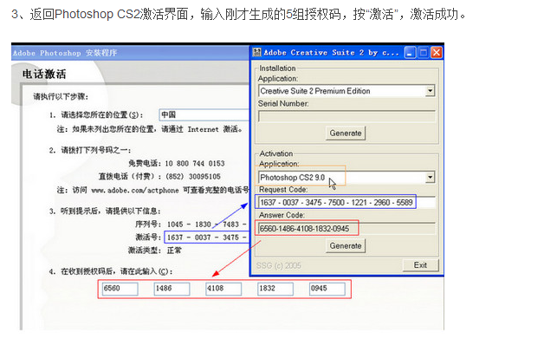This screenshot has height=339, width=557.
Task: Click Generate under Answer Code
Action: coord(346,246)
